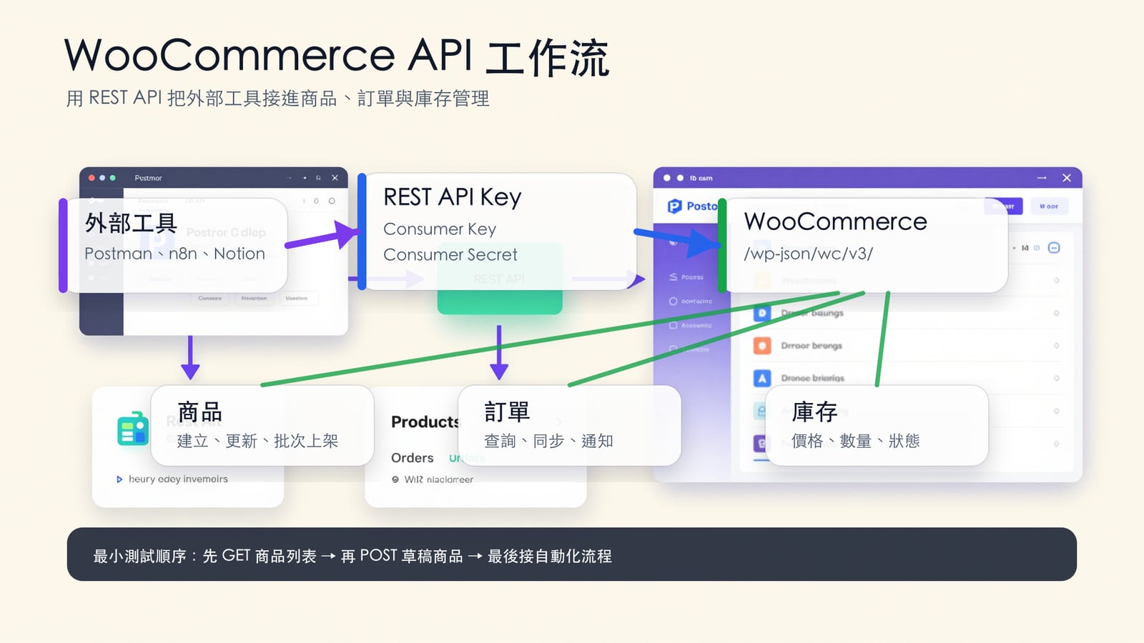This screenshot has height=643, width=1144.
Task: Click the Postman、n8n、Notion text
Action: pos(174,254)
